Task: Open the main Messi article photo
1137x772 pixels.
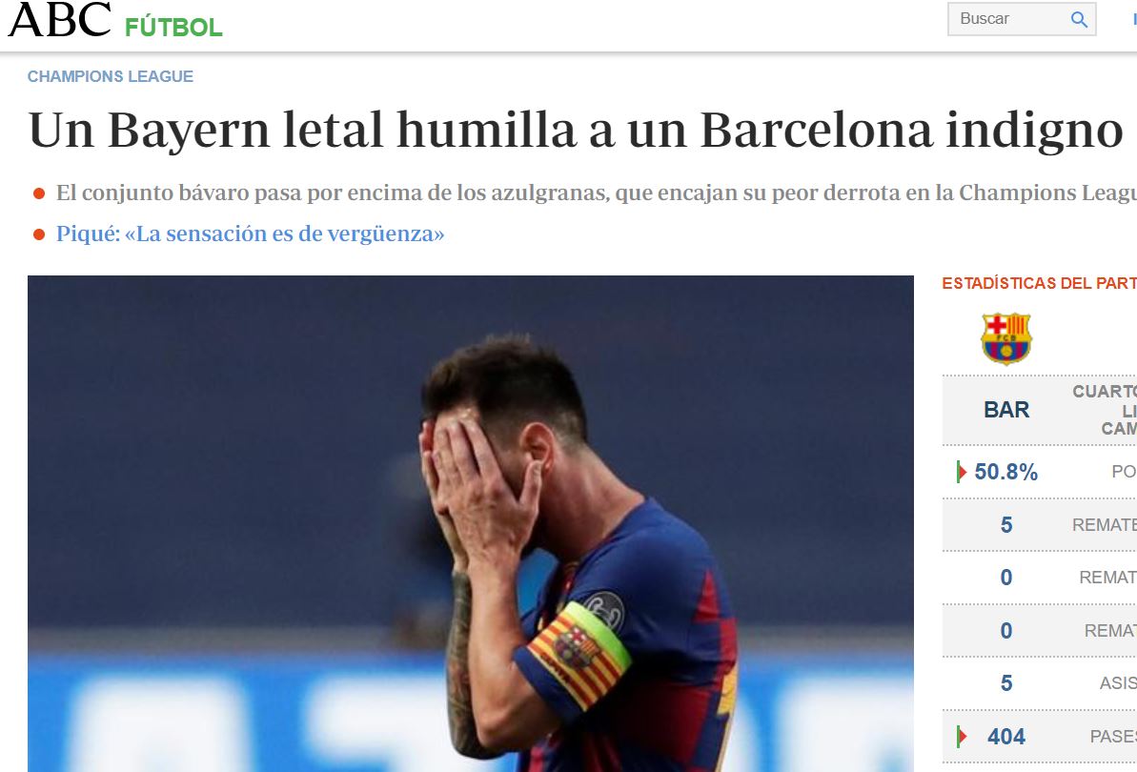Action: point(471,523)
